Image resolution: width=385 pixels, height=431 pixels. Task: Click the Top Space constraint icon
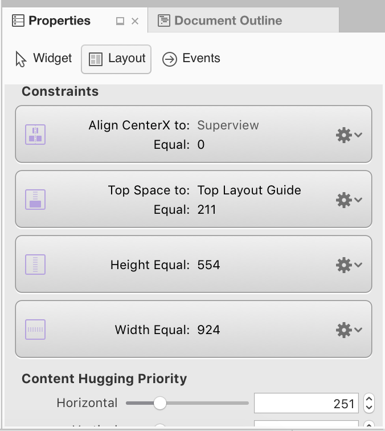click(35, 200)
